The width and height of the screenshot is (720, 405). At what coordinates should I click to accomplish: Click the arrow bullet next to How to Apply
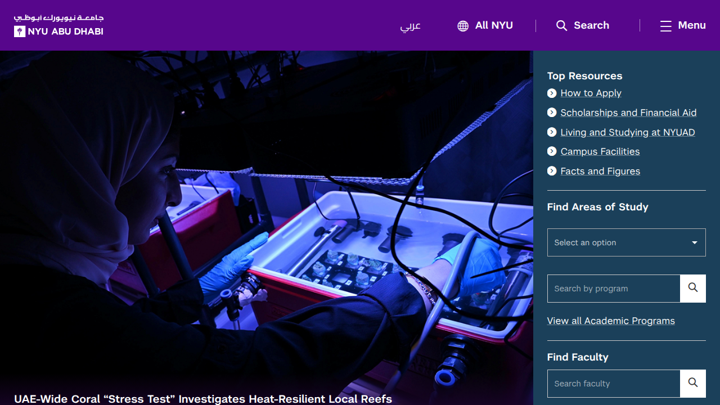click(x=552, y=93)
